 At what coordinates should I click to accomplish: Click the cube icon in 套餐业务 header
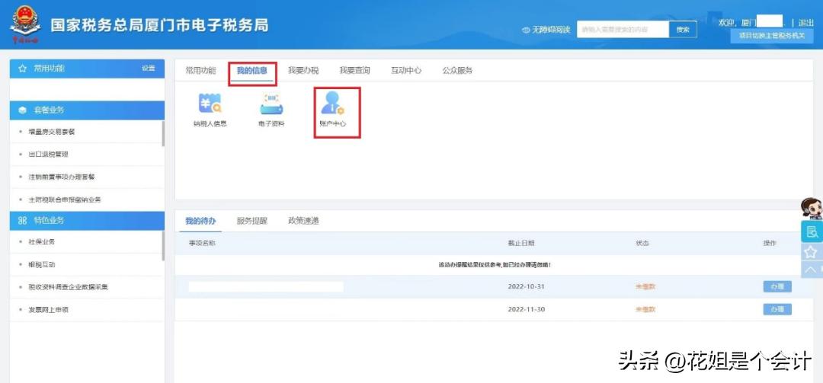[22, 110]
